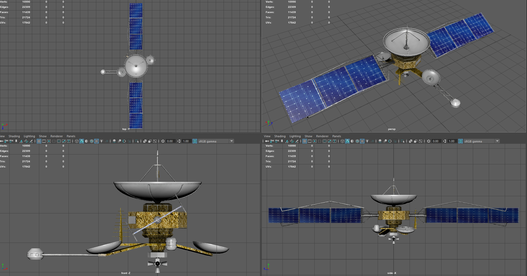Screen dimensions: 527x276
Task: Toggle grid display in front view
Action: 39,141
